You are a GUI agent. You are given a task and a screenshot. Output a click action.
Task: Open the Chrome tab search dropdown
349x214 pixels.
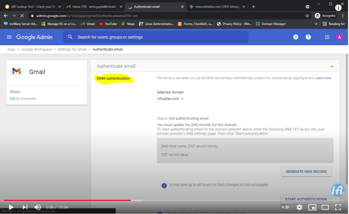pos(308,7)
